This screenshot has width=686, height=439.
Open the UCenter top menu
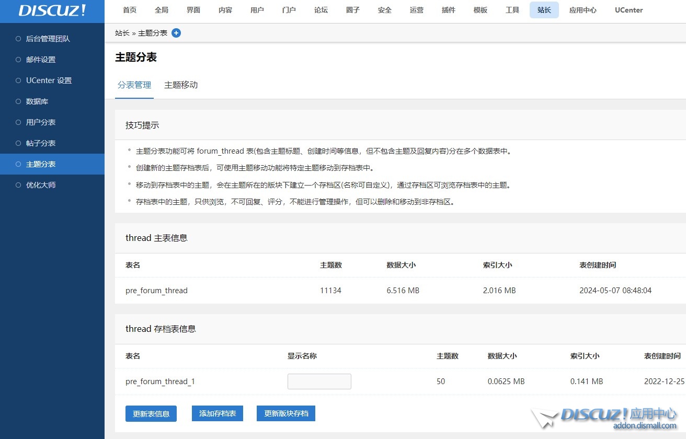(x=629, y=10)
